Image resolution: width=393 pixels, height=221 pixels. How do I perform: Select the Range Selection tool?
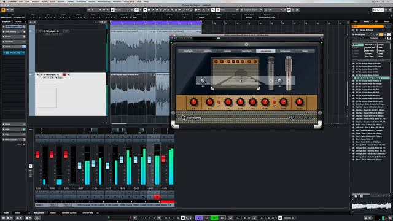click(x=149, y=10)
